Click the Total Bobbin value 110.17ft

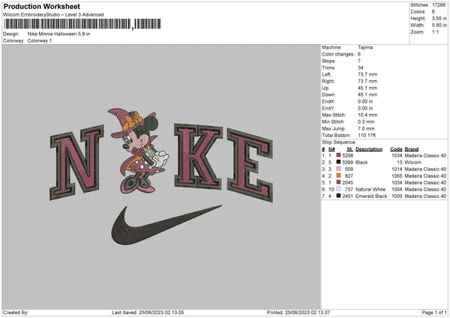[x=367, y=135]
